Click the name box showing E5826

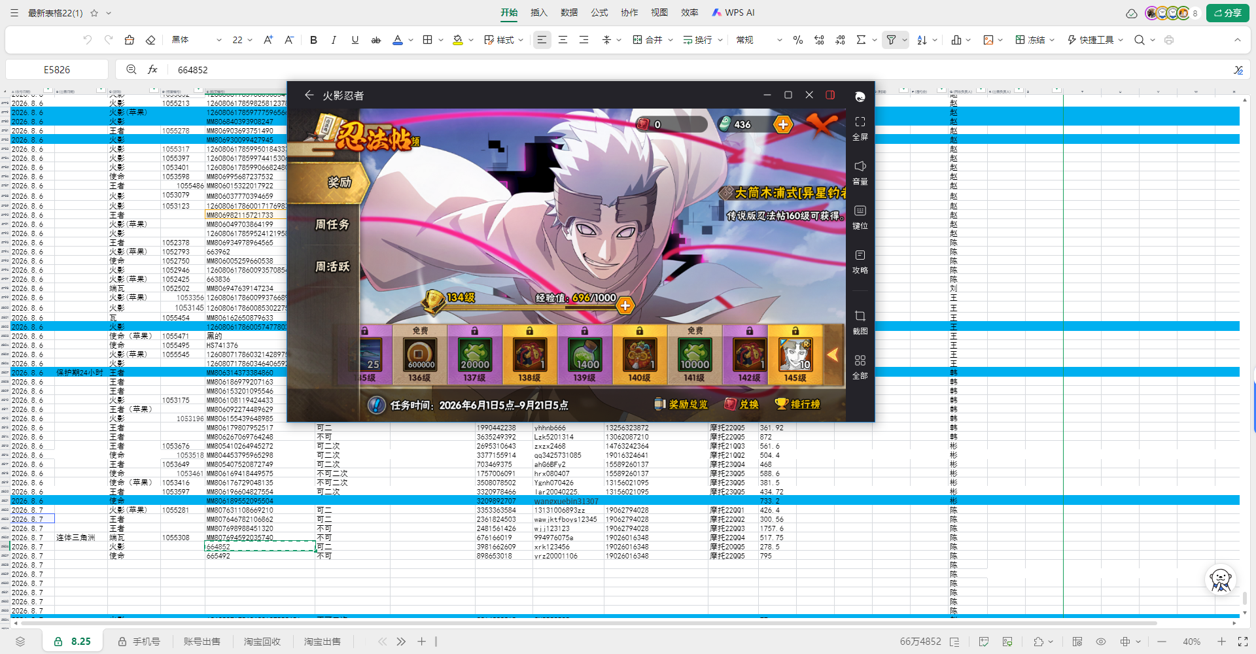[57, 69]
